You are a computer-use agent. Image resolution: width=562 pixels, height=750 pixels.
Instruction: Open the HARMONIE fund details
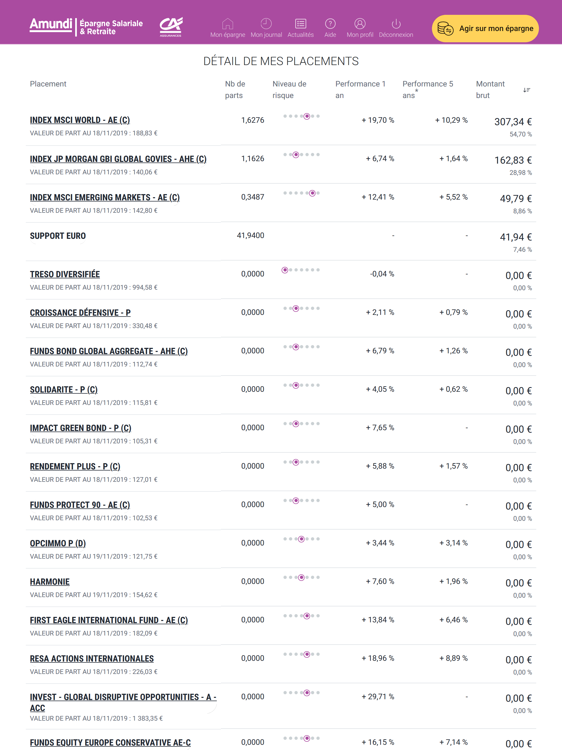coord(49,581)
